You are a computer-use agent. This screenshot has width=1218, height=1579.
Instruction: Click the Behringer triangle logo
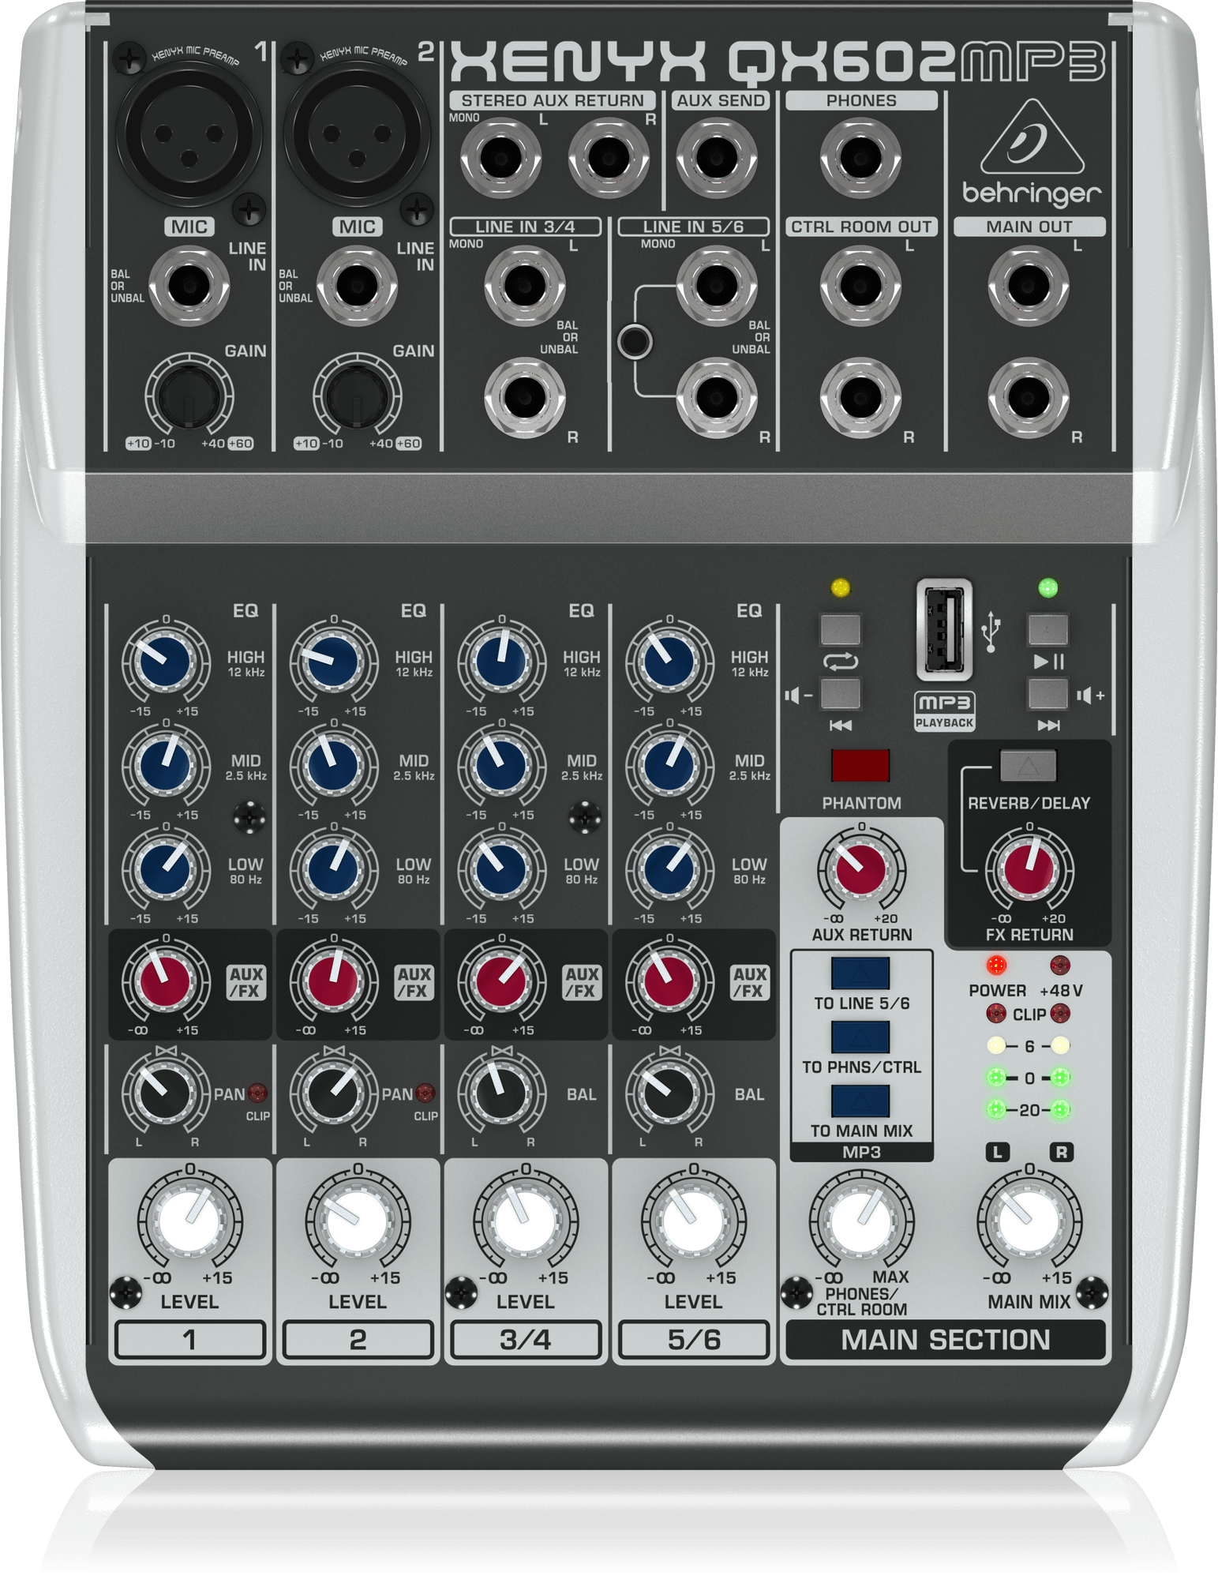tap(1031, 137)
